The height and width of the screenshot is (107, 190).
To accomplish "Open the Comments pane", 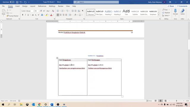I will [x=182, y=6].
